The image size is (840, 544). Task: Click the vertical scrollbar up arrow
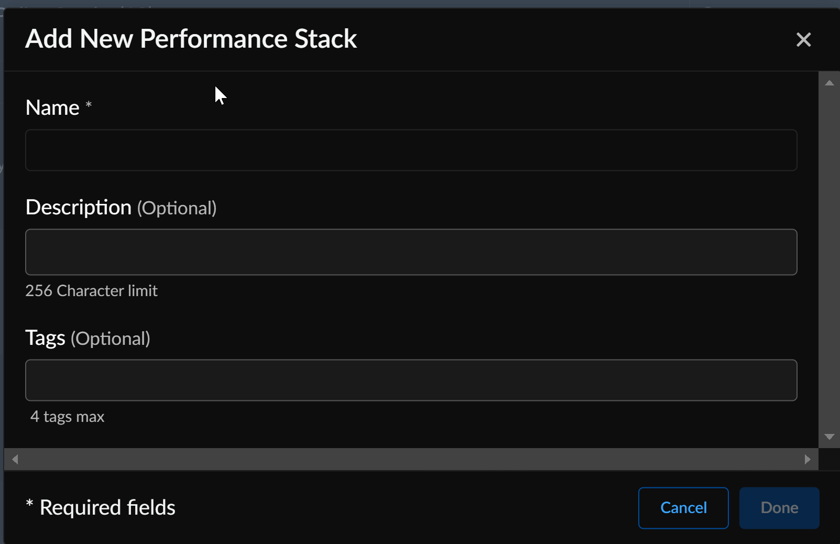tap(829, 83)
